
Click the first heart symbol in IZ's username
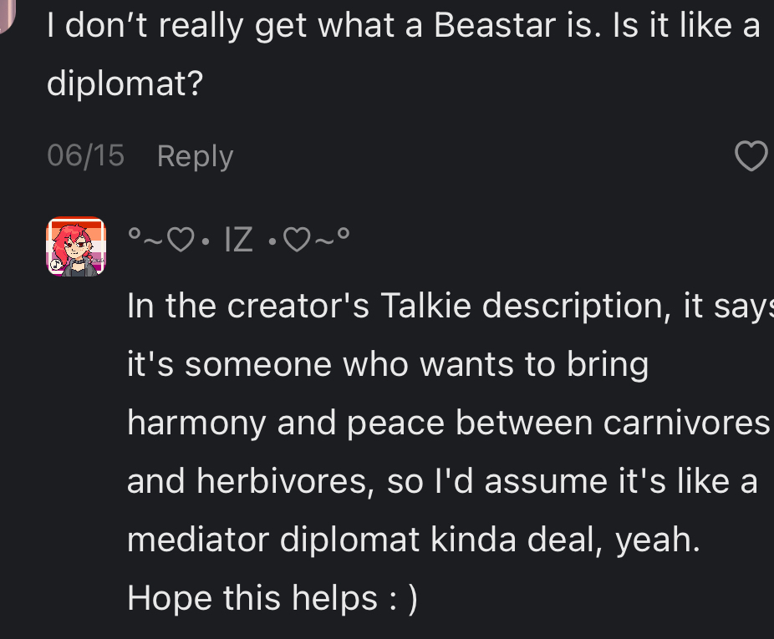click(181, 241)
